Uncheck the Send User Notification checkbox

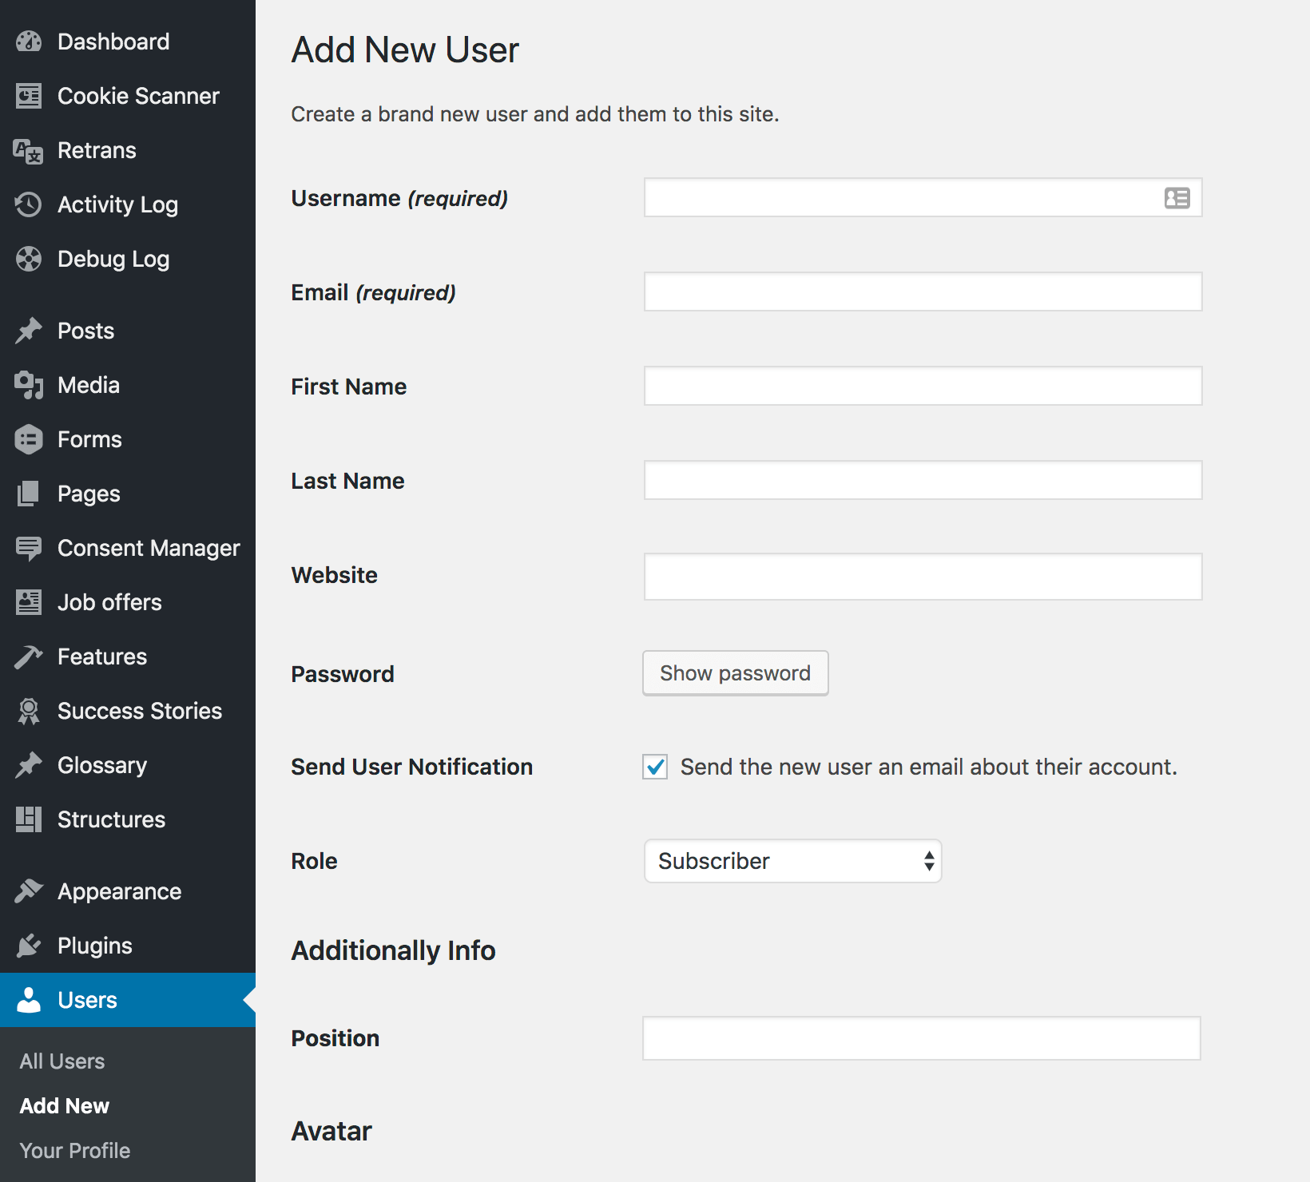(x=655, y=767)
